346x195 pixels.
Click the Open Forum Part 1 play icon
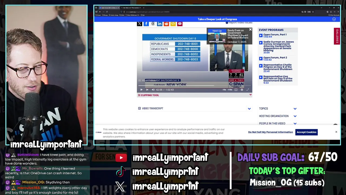(x=261, y=35)
